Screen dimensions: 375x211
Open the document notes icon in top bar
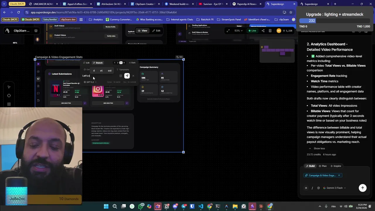click(x=270, y=30)
